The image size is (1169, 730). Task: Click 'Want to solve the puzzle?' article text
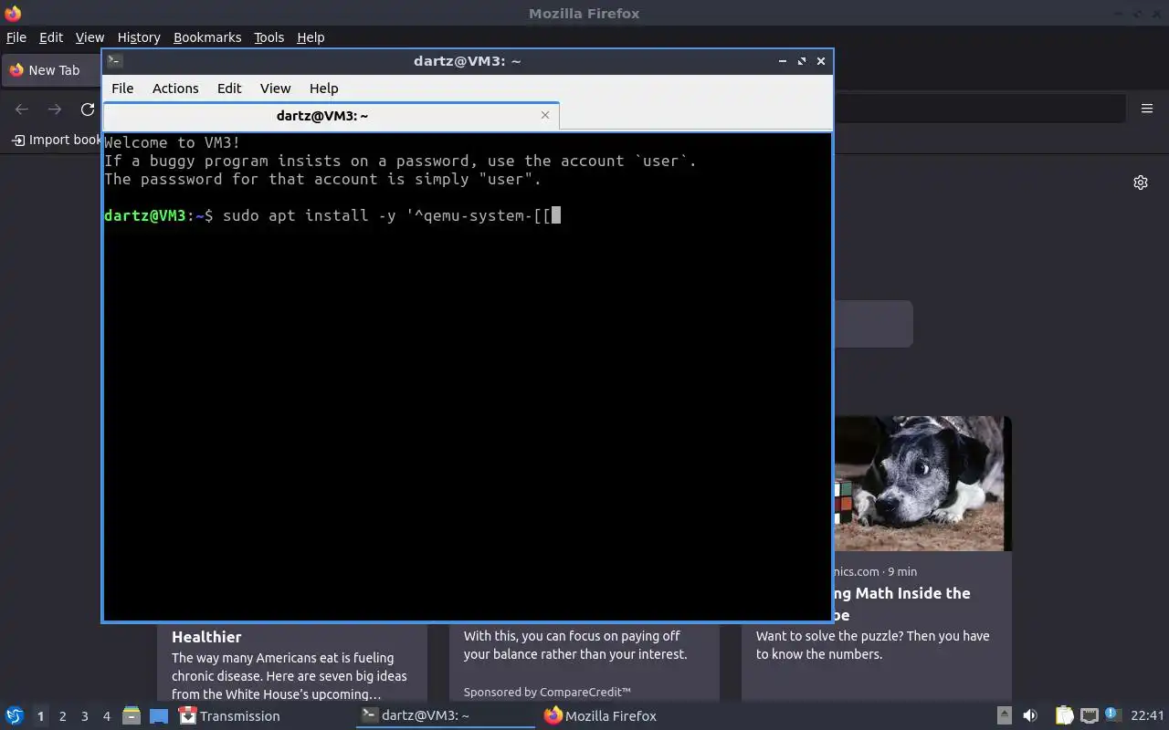click(872, 645)
